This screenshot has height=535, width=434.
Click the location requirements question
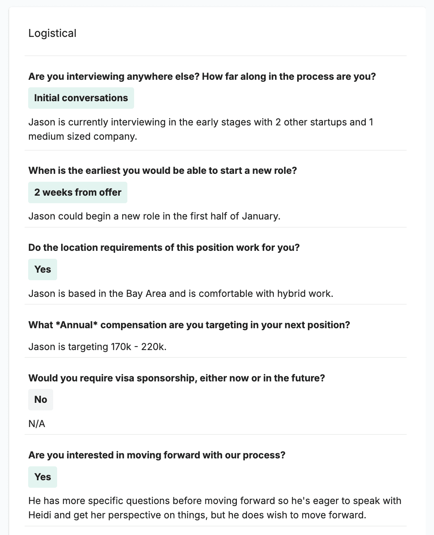click(164, 248)
